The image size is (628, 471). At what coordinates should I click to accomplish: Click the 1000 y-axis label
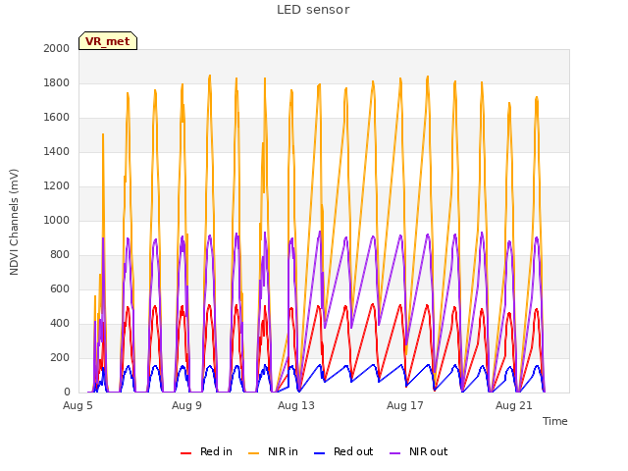(57, 220)
